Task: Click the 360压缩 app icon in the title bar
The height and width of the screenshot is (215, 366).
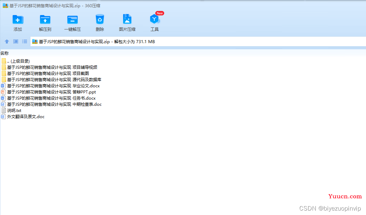Action: 5,5
